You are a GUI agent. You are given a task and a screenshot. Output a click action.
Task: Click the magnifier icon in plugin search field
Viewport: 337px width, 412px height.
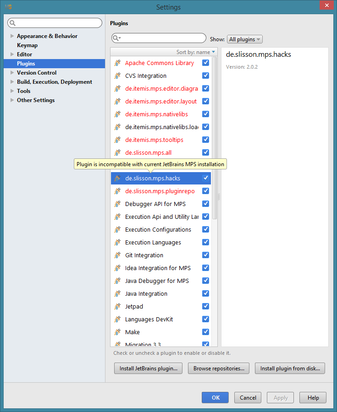[x=116, y=38]
